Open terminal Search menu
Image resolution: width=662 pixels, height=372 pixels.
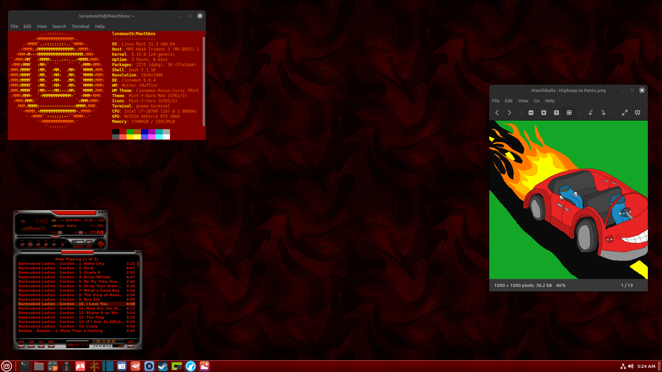(x=59, y=26)
